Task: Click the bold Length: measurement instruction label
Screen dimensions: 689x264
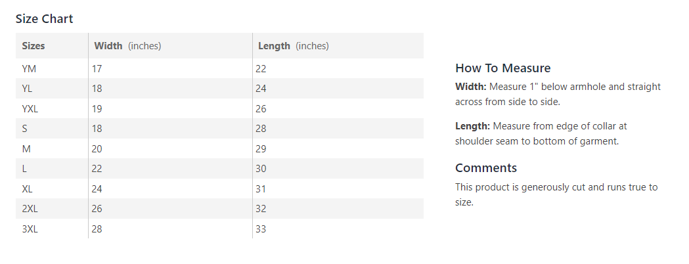Action: click(472, 126)
